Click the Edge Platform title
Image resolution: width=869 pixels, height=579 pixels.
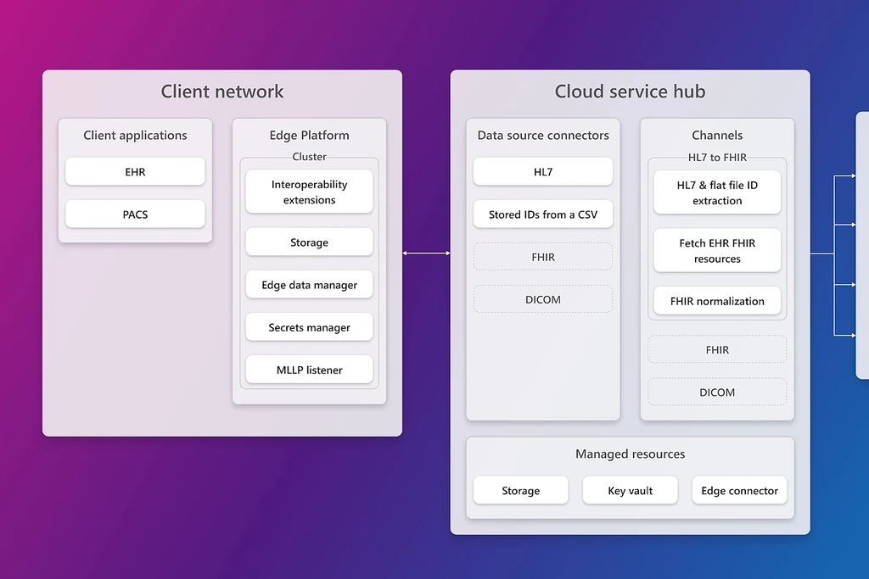[x=309, y=136]
